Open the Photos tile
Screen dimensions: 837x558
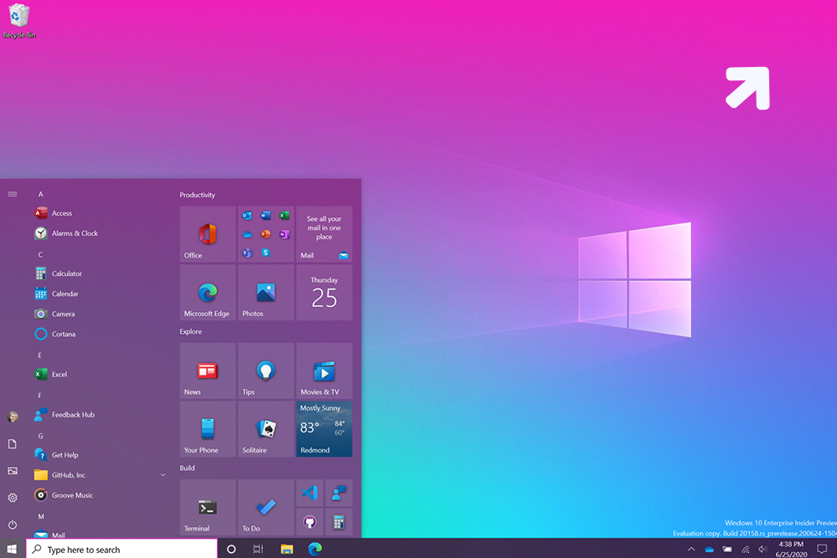coord(266,292)
